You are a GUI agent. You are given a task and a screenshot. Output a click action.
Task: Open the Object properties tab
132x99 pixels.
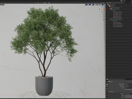pos(107,95)
